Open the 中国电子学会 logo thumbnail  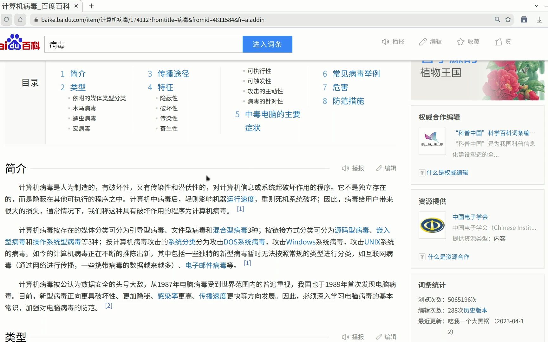(432, 225)
